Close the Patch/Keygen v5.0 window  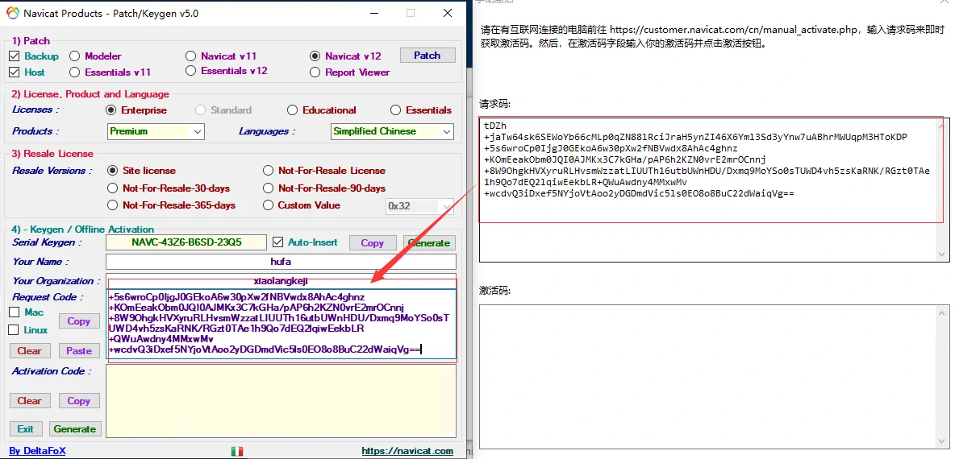click(x=448, y=13)
